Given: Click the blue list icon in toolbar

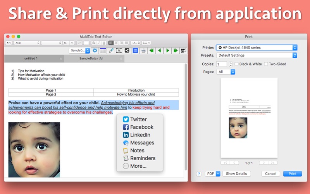Looking at the screenshot, I should 135,50.
